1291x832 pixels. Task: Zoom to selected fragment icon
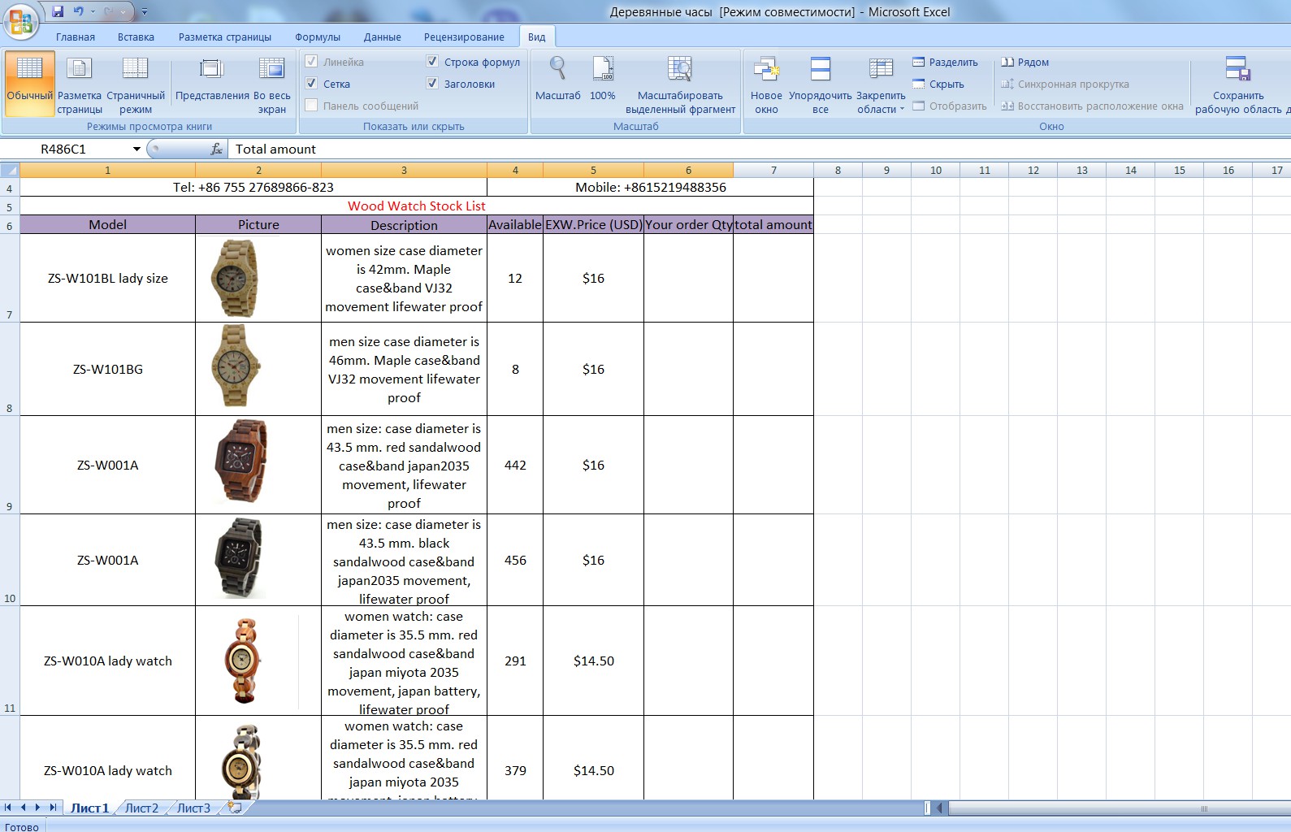click(680, 84)
